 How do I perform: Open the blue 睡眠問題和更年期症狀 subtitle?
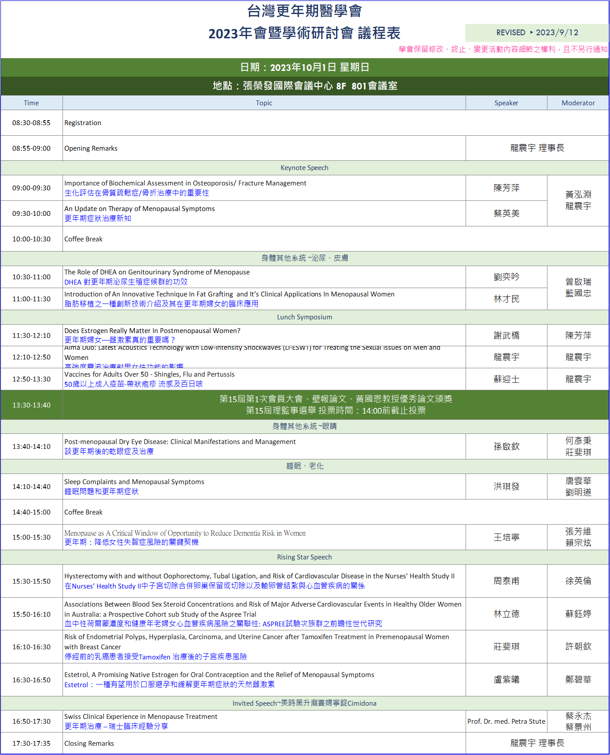coord(101,492)
